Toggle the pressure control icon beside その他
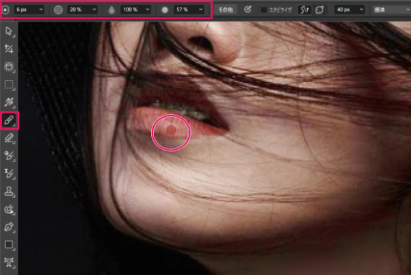 click(248, 10)
